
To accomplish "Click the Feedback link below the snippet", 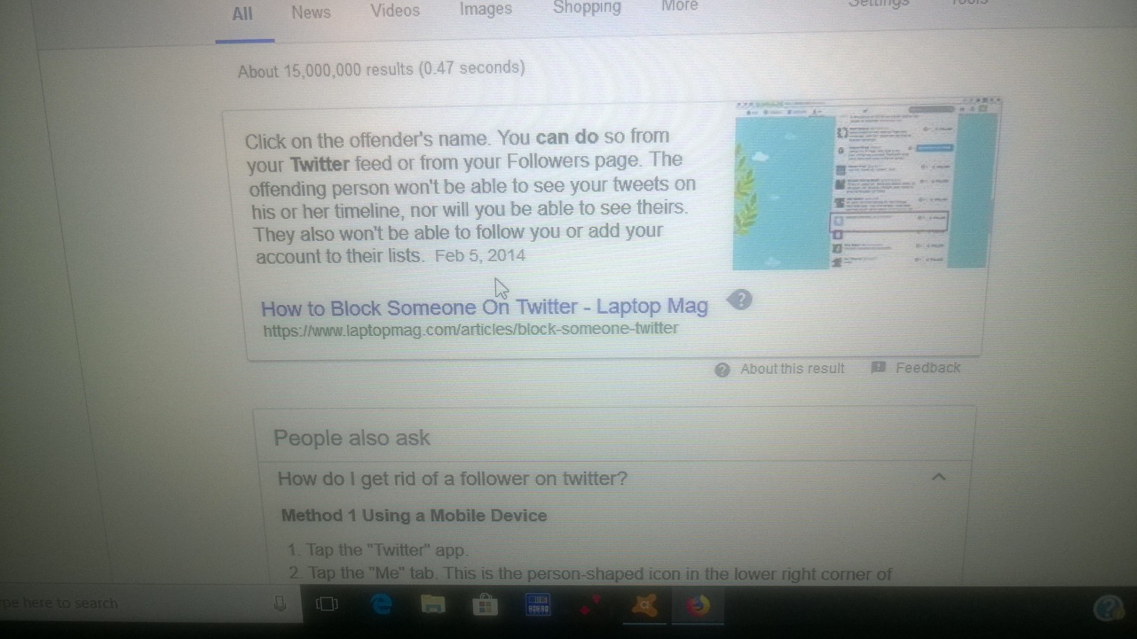I will (927, 368).
